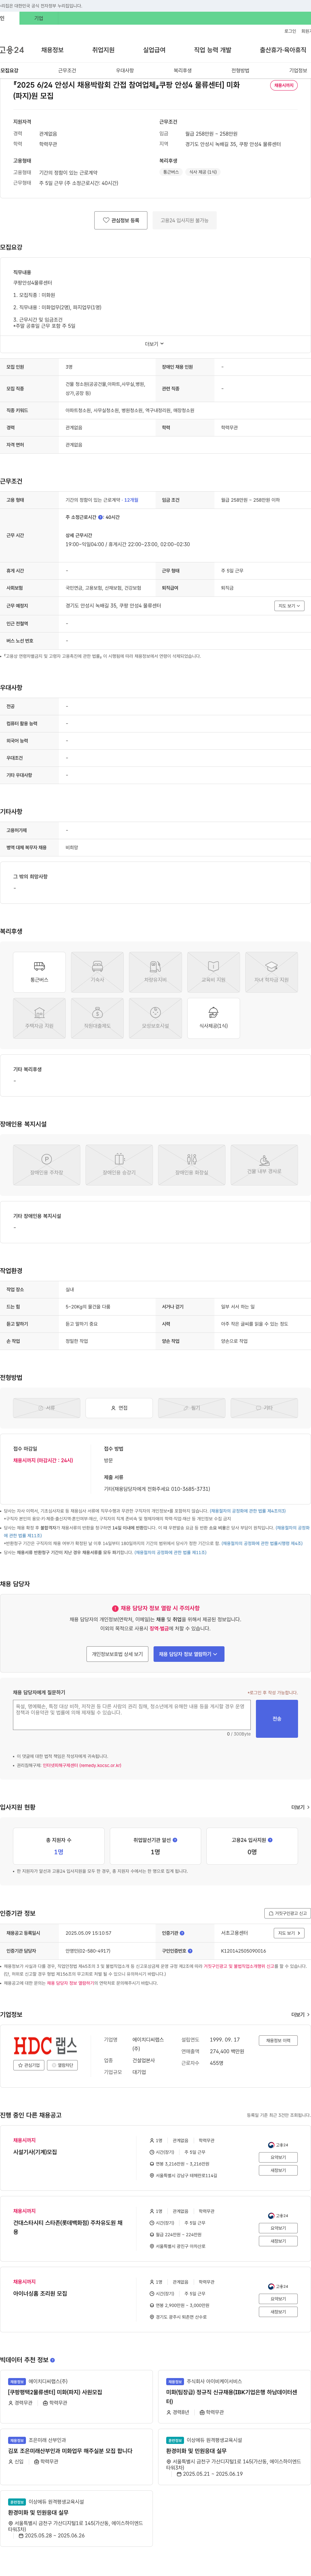This screenshot has height=2576, width=311.
Task: Click the 서류 selection step box
Action: pyautogui.click(x=47, y=1408)
